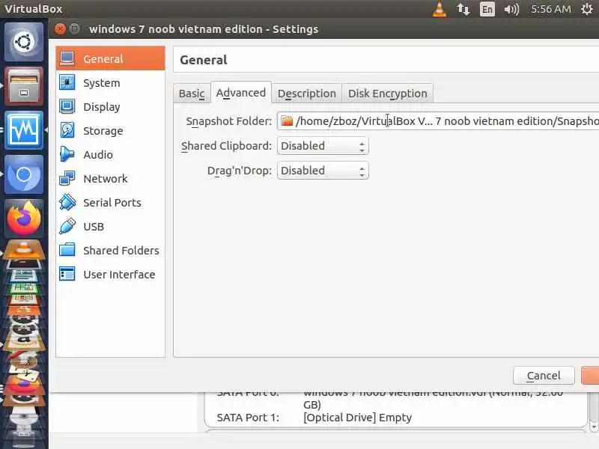Viewport: 599px width, 449px height.
Task: Open the User Interface settings category
Action: (110, 275)
